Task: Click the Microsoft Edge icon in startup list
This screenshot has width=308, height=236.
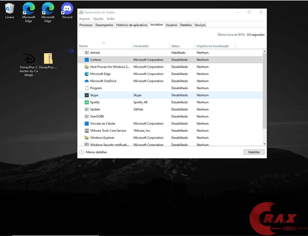Action: [x=87, y=74]
